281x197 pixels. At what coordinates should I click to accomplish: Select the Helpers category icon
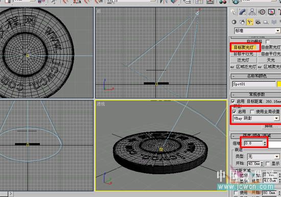(x=266, y=22)
